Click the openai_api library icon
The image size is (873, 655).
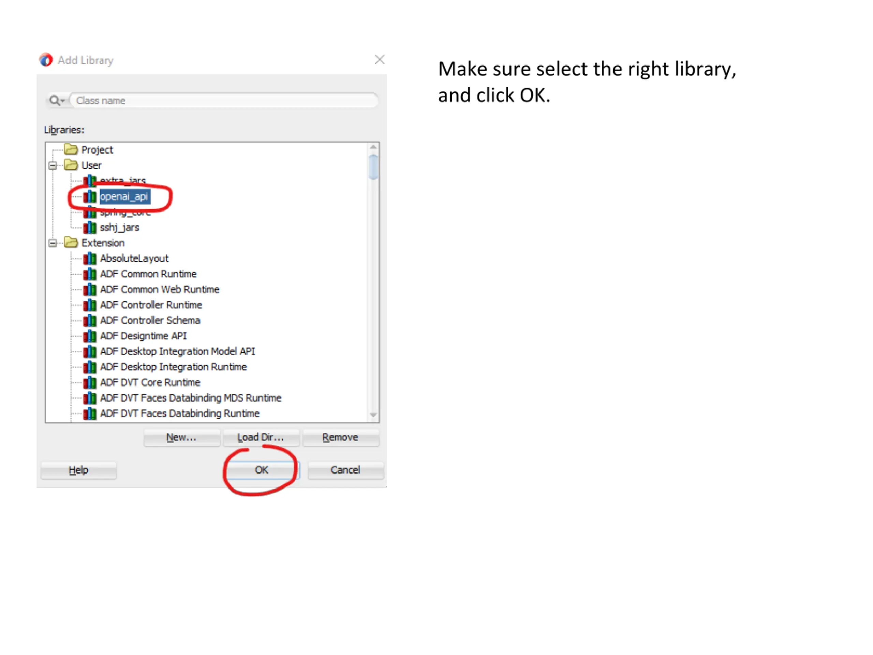click(x=90, y=196)
